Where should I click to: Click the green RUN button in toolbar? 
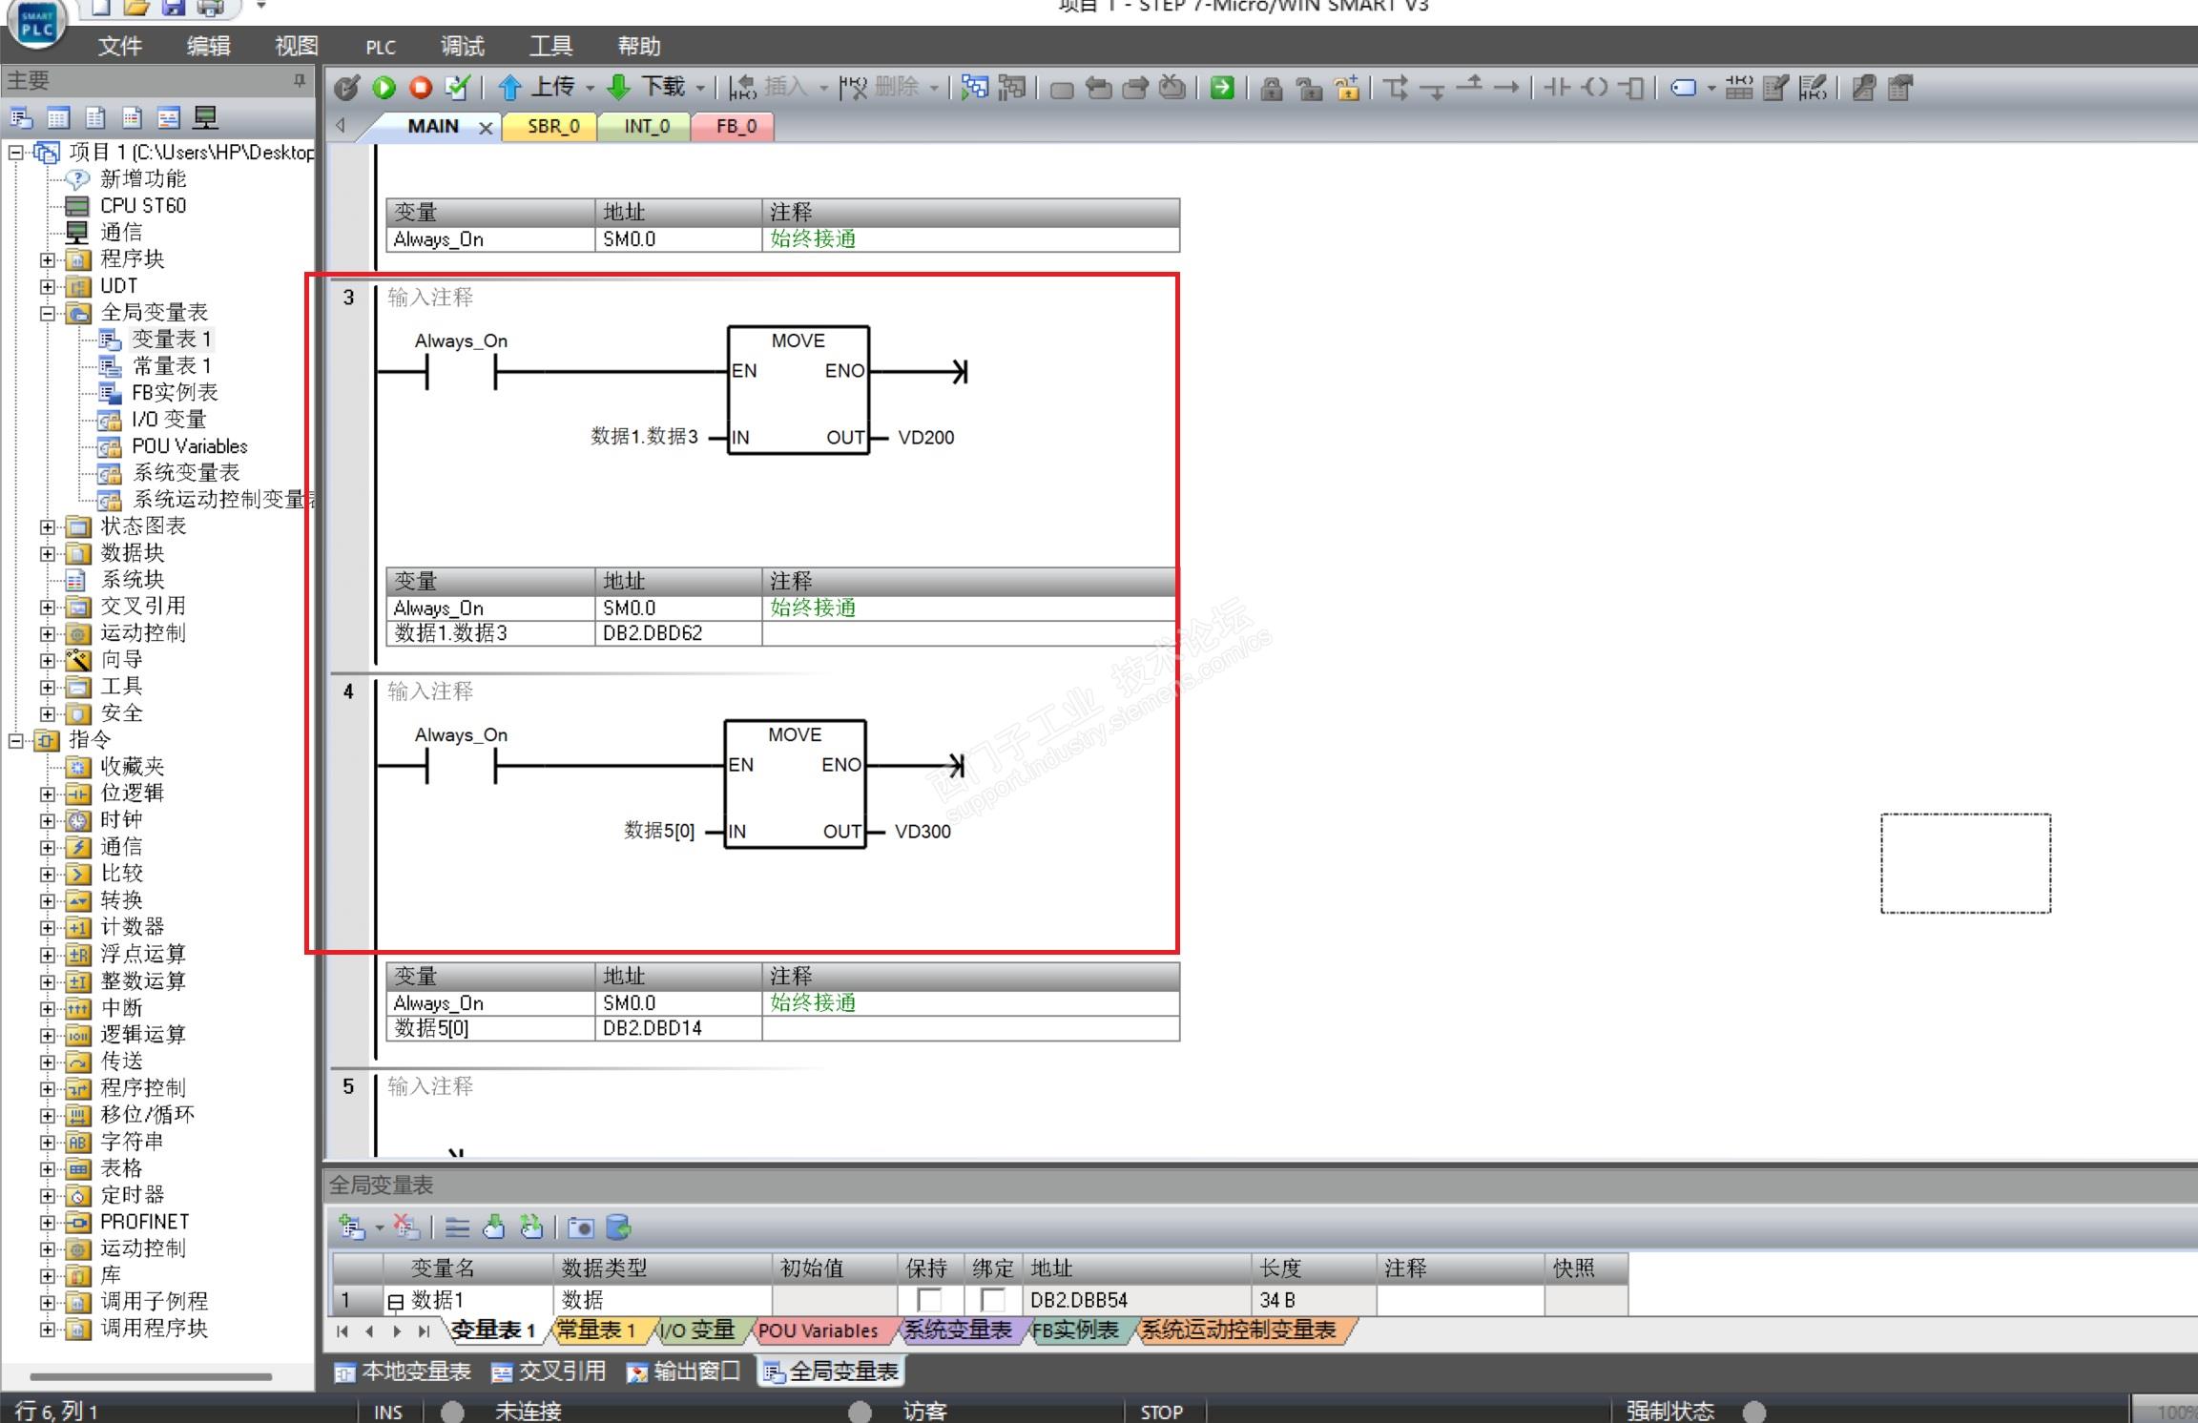(x=384, y=89)
